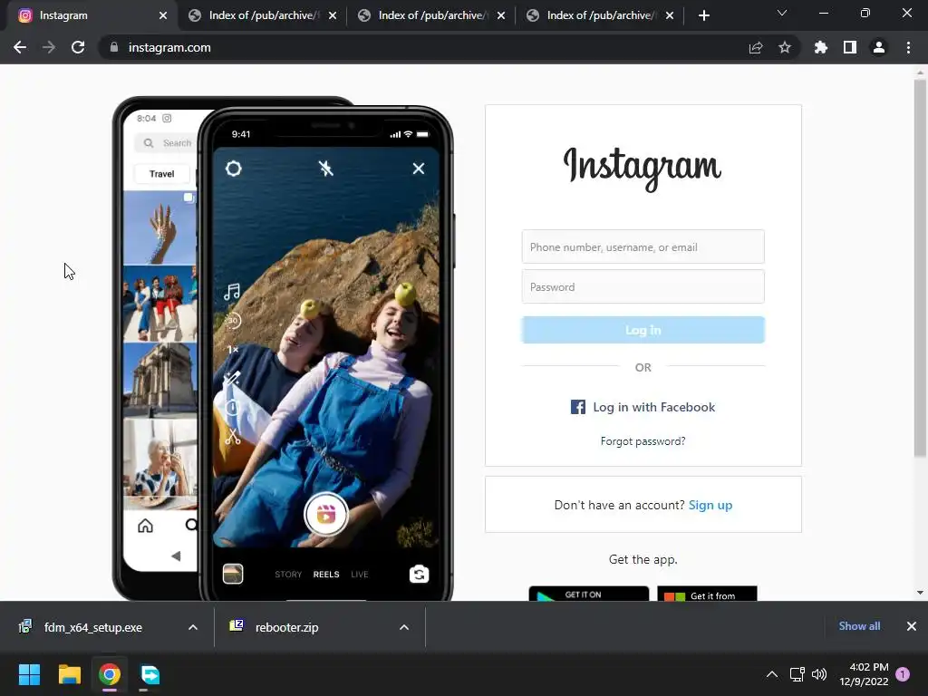The image size is (928, 696).
Task: Click the Sign up link
Action: (710, 505)
